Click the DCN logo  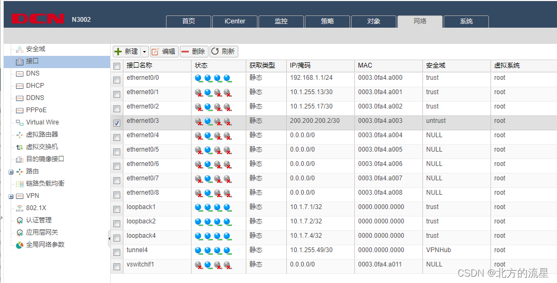click(x=38, y=19)
